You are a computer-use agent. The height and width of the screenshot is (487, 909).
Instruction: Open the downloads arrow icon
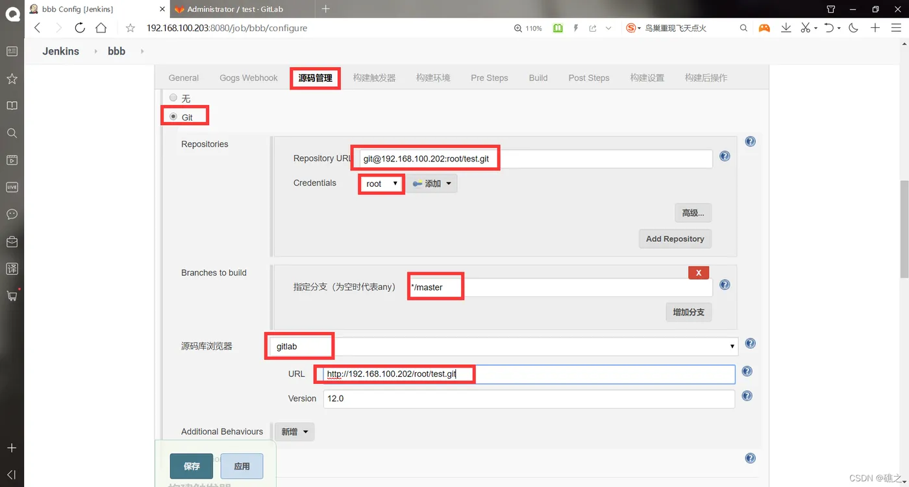[786, 28]
